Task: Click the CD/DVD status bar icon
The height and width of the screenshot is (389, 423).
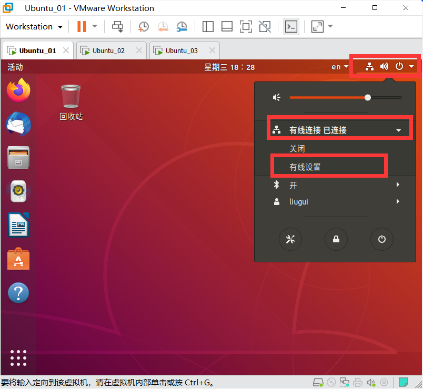Action: pos(331,382)
